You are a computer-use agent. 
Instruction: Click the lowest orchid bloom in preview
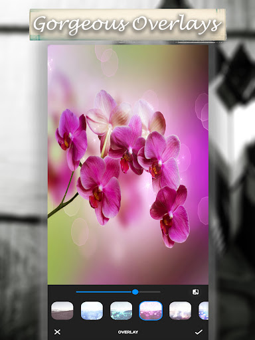tap(170, 216)
